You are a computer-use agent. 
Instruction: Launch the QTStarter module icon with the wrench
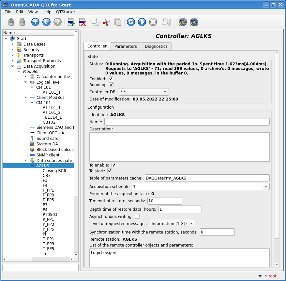click(194, 22)
